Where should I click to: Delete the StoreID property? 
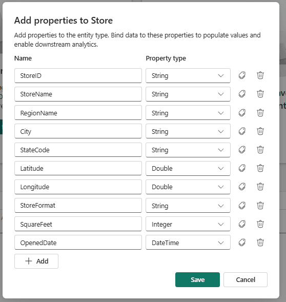pos(260,75)
